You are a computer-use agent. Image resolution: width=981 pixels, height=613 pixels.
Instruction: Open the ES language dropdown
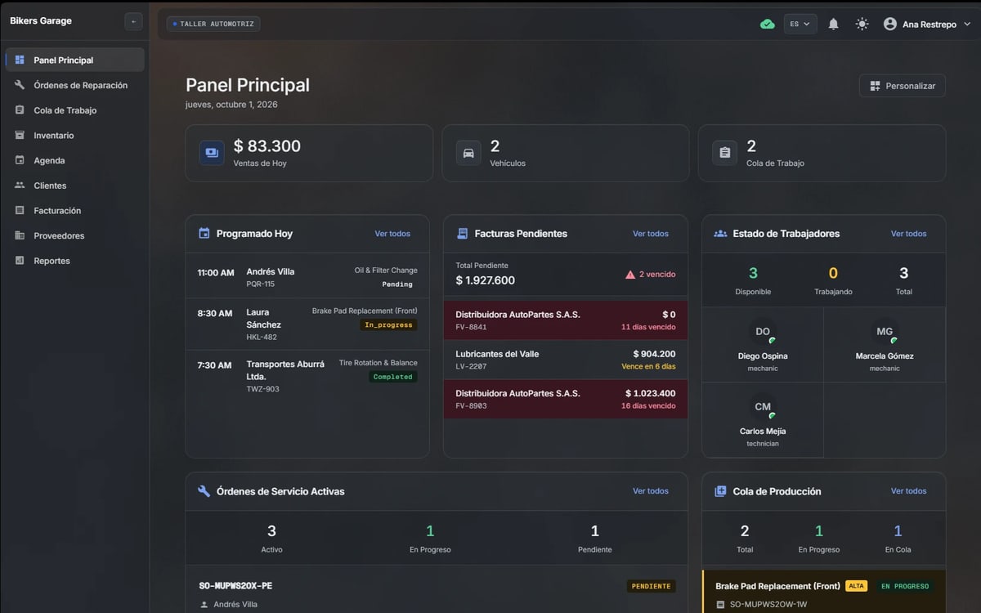click(x=800, y=24)
